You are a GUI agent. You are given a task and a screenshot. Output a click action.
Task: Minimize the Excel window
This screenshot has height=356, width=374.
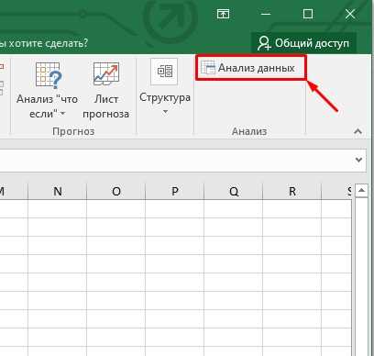(266, 14)
